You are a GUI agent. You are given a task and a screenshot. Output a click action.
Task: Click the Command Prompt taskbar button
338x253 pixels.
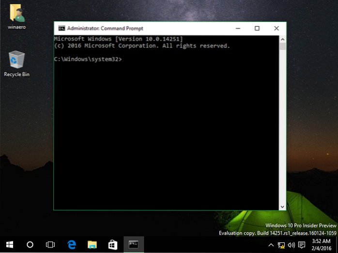134,245
